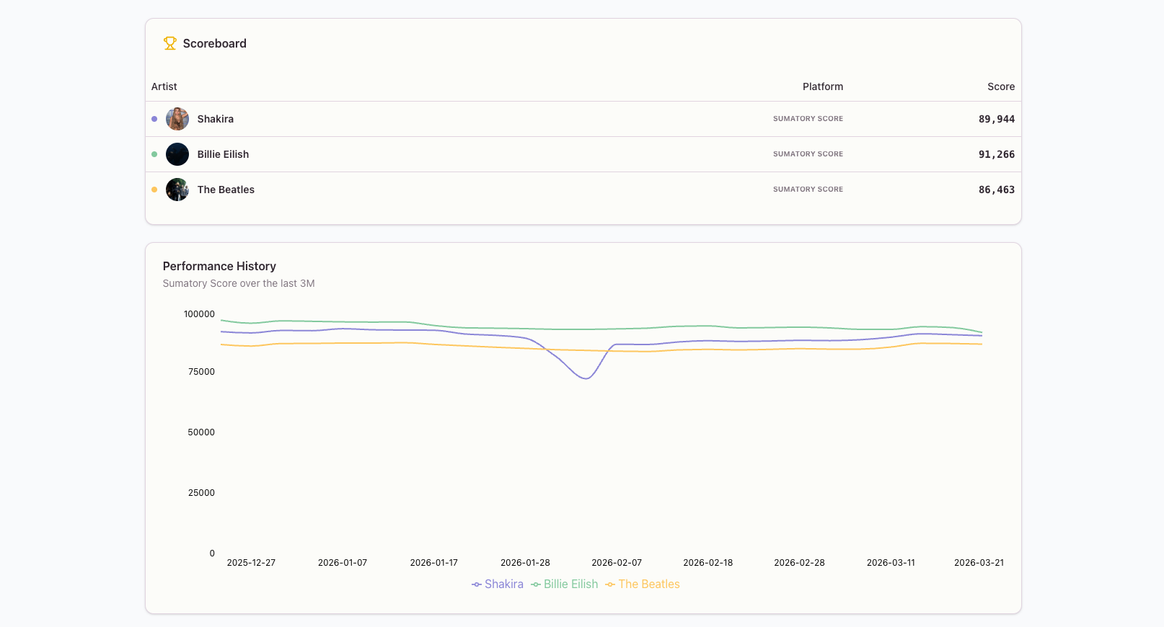
Task: Click the Platform column header
Action: [x=822, y=86]
